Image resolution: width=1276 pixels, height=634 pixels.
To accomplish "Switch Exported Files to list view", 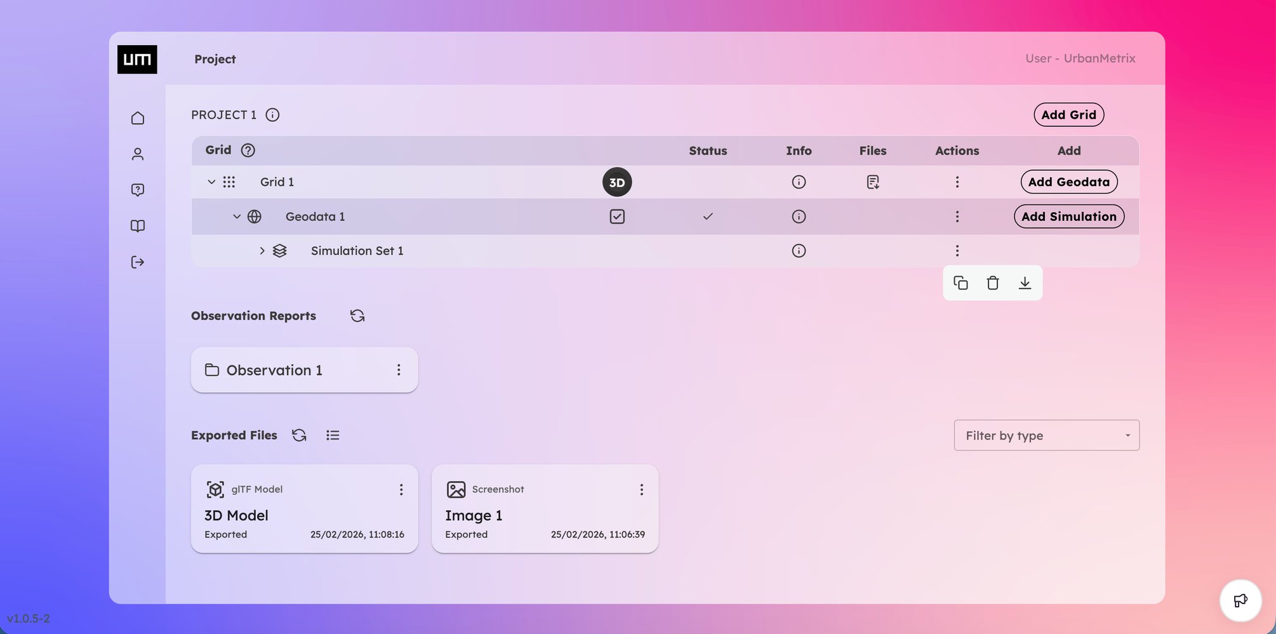I will pos(333,435).
